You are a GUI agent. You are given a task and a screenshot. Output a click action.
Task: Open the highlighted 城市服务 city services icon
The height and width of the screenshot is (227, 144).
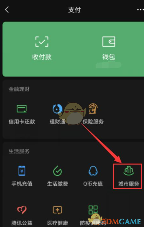[x=129, y=171]
